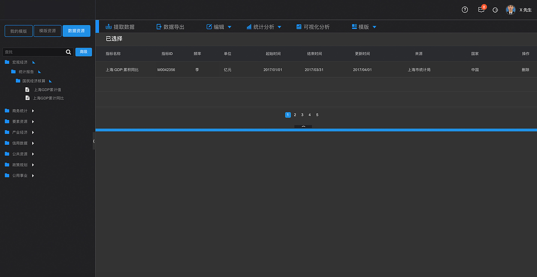
Task: Click the 商务统计 folder icon
Action: coord(7,111)
